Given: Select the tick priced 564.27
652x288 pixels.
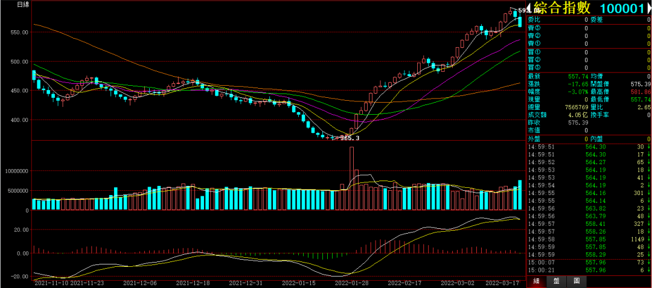Looking at the screenshot, I should click(589, 162).
